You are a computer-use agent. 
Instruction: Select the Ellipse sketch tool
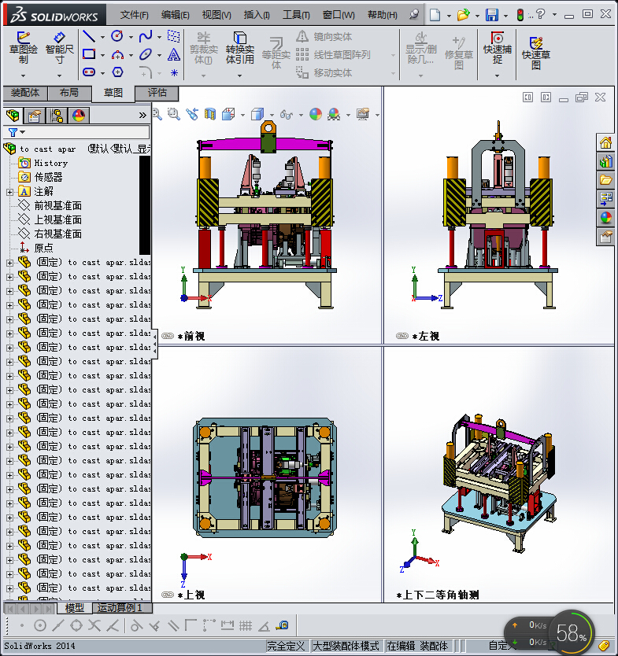coord(146,54)
